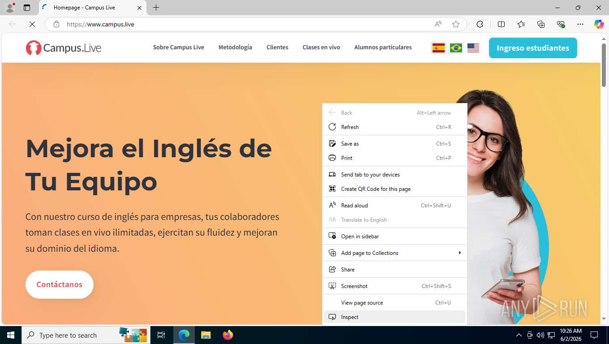Select Print in the context menu

(x=395, y=158)
